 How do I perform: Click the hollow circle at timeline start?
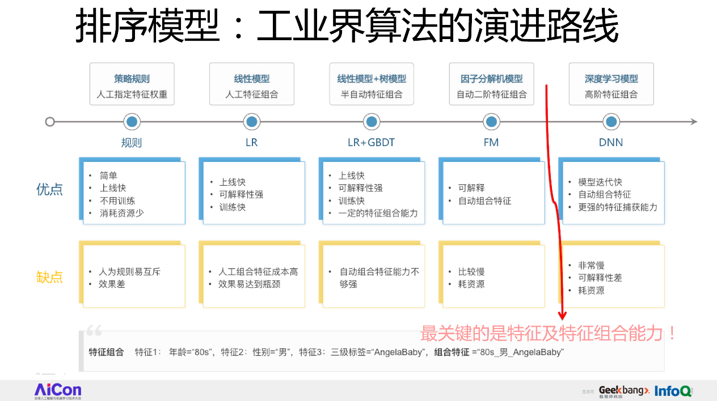50,121
